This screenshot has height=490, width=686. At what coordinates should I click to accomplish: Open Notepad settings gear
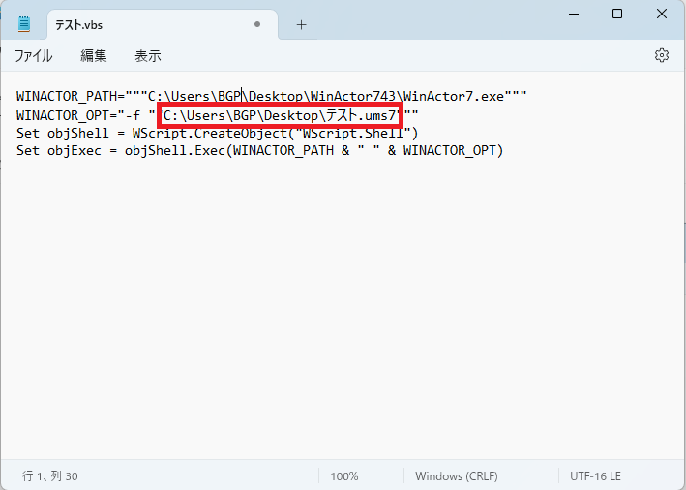pos(662,55)
